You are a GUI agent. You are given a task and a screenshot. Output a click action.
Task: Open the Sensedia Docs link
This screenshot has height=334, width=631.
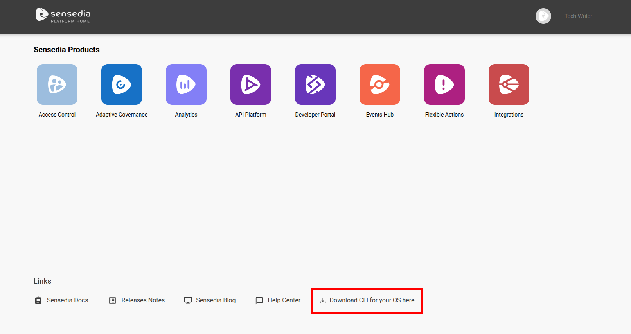click(x=67, y=300)
